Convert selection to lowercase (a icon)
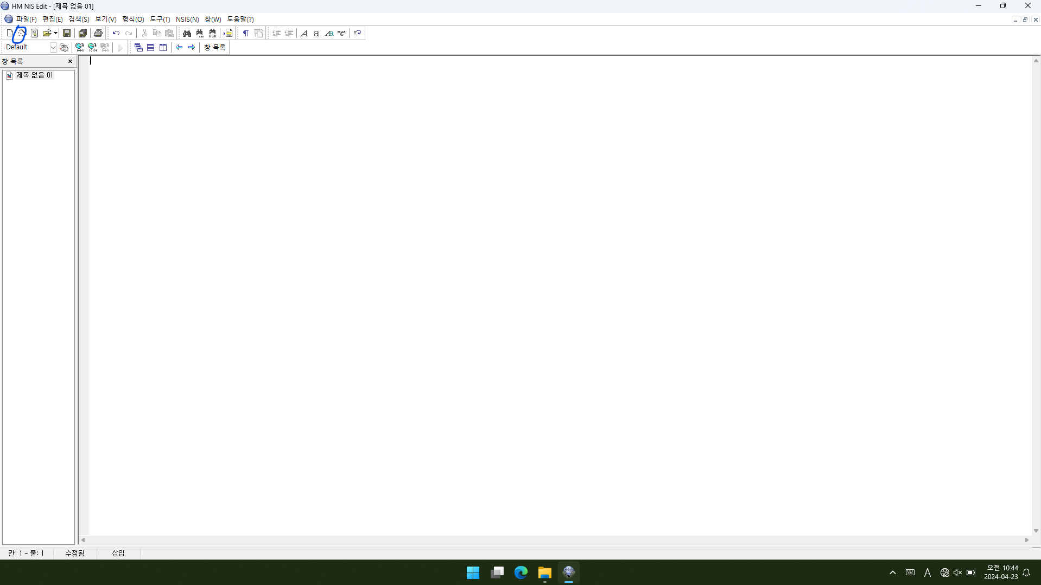The height and width of the screenshot is (585, 1041). click(316, 33)
